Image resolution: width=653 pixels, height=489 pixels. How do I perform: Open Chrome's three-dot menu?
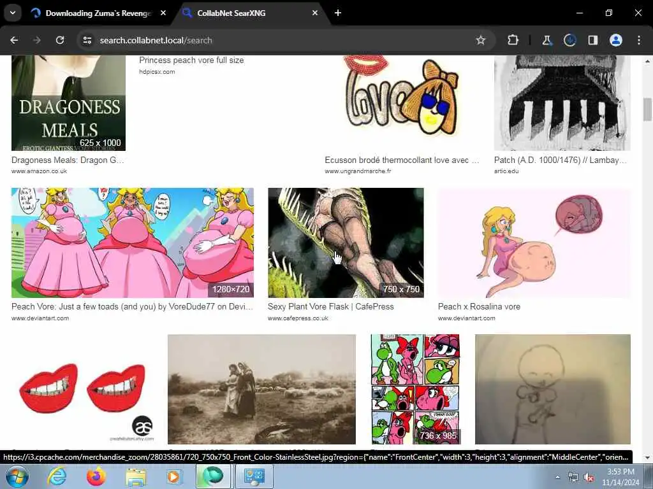tap(639, 40)
